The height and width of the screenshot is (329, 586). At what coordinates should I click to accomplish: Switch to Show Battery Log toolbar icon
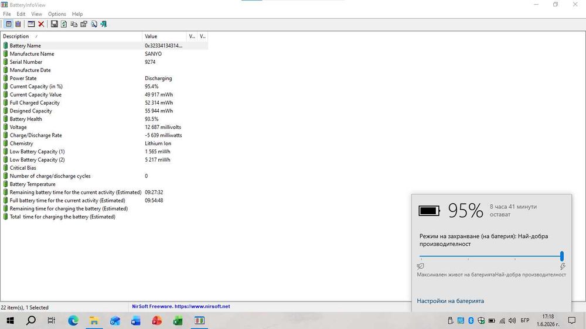pyautogui.click(x=18, y=24)
